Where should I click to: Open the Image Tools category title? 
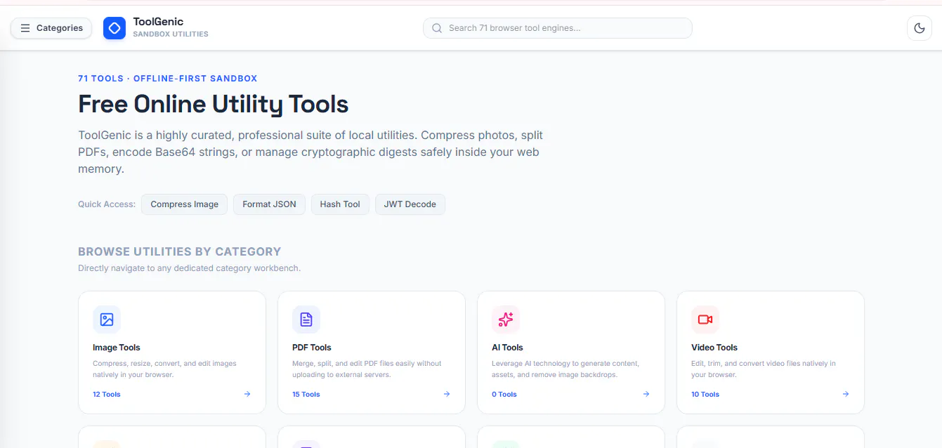click(x=117, y=348)
